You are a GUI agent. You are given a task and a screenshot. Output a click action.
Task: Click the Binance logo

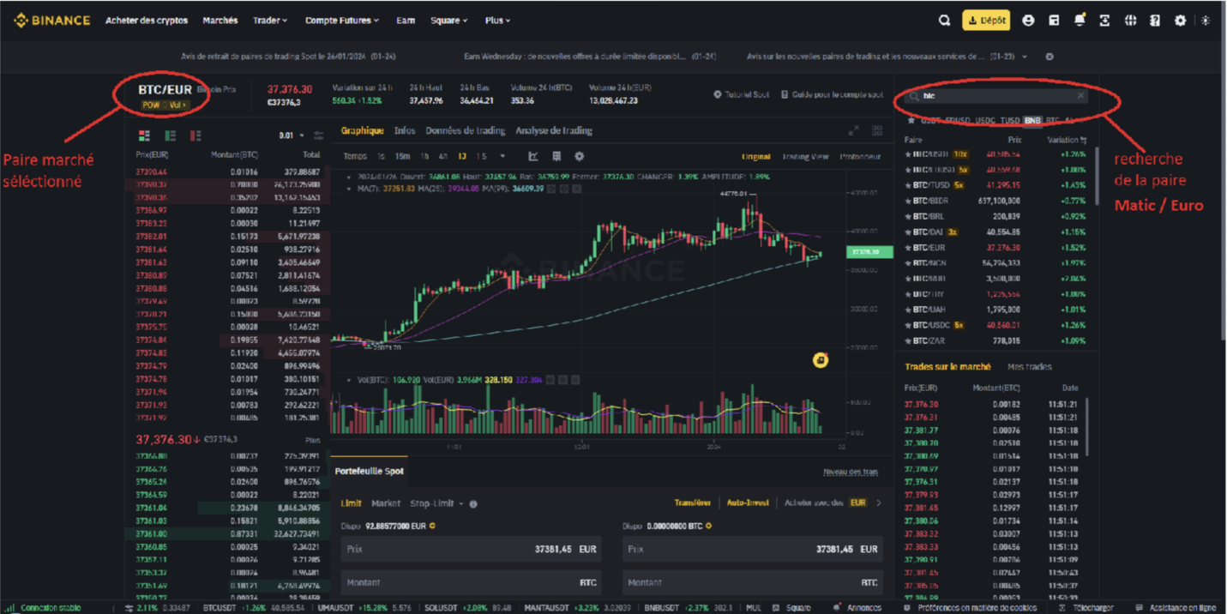coord(51,21)
